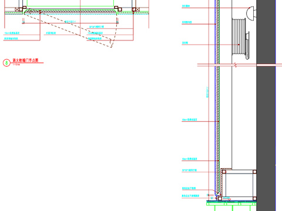The image size is (282, 211).
Task: Select the hose nozzle beside the reel
Action: click(247, 45)
